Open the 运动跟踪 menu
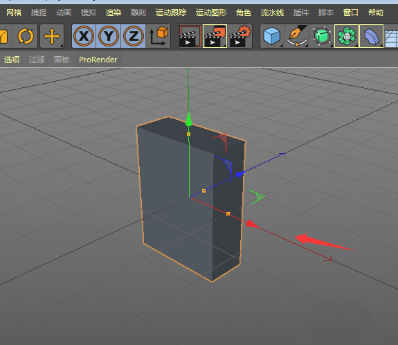The image size is (398, 345). [x=171, y=12]
